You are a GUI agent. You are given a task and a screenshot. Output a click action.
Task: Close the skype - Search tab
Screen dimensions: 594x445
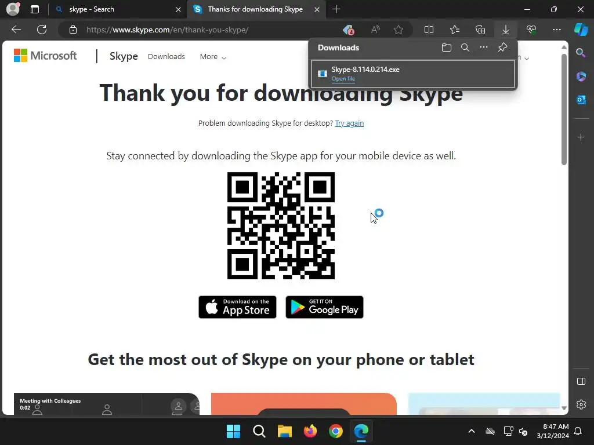178,9
